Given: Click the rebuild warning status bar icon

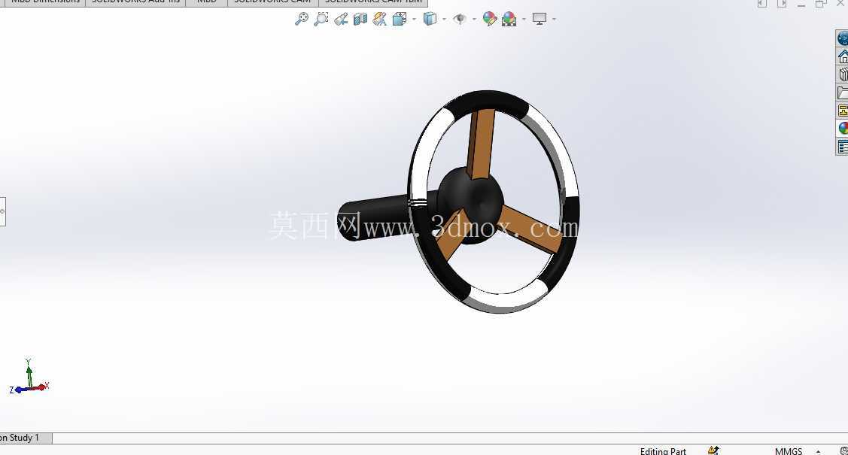Looking at the screenshot, I should pos(713,450).
